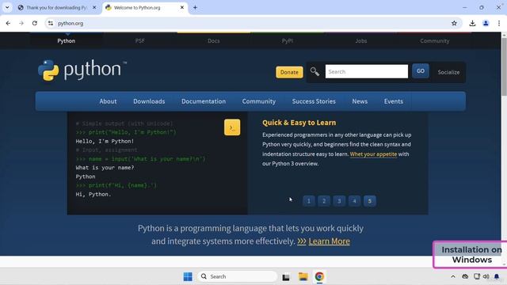Open the Documentation menu

tap(204, 101)
